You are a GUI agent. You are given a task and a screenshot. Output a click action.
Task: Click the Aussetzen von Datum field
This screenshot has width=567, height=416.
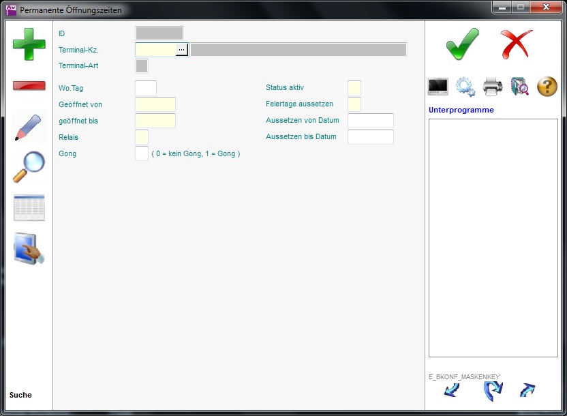pos(371,121)
